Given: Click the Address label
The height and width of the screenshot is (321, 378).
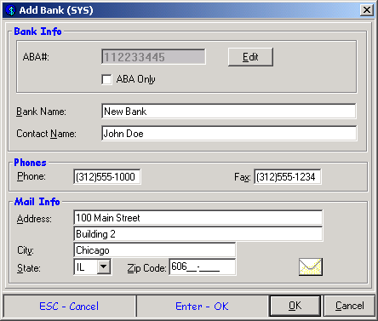Looking at the screenshot, I should click(34, 219).
